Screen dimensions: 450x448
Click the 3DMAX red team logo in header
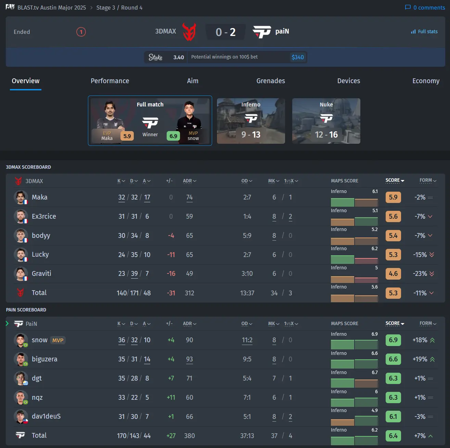tap(189, 32)
